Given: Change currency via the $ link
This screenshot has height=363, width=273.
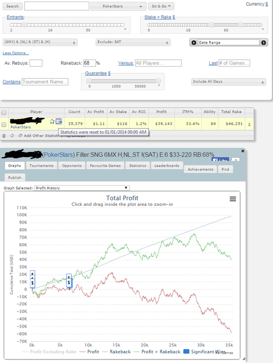Looking at the screenshot, I should click(267, 4).
